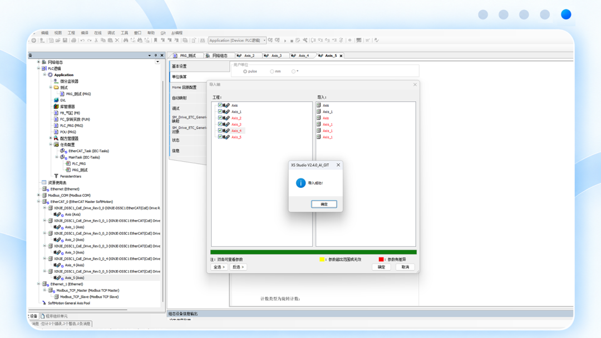This screenshot has height=338, width=601.
Task: Click the 任务配置 task configuration icon
Action: (x=56, y=145)
